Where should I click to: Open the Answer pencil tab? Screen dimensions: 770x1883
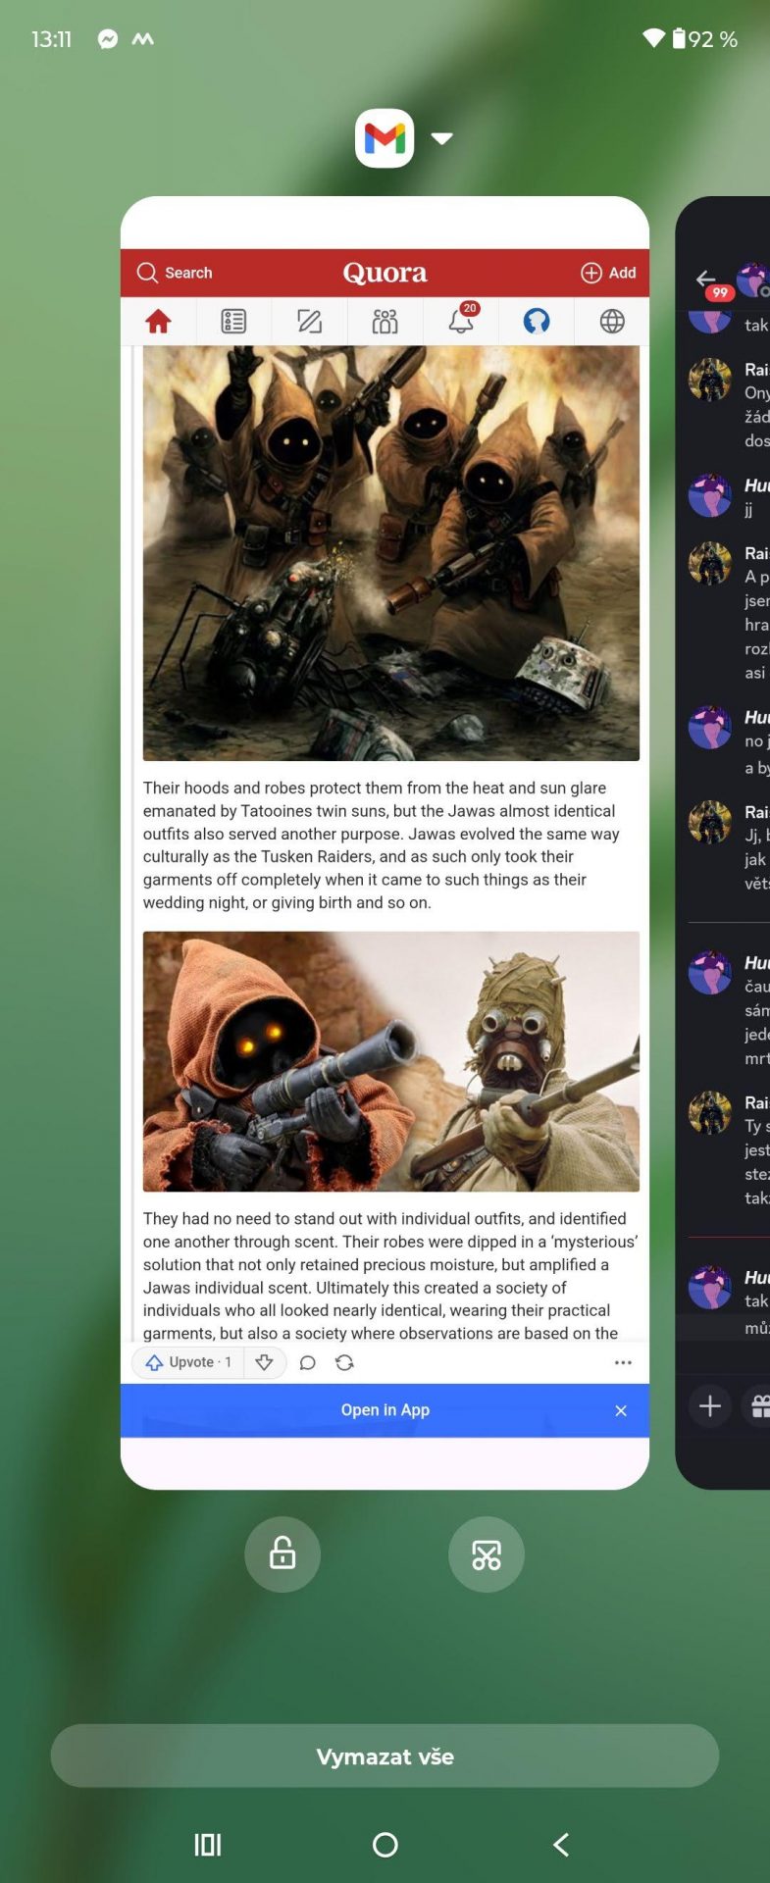pos(309,321)
